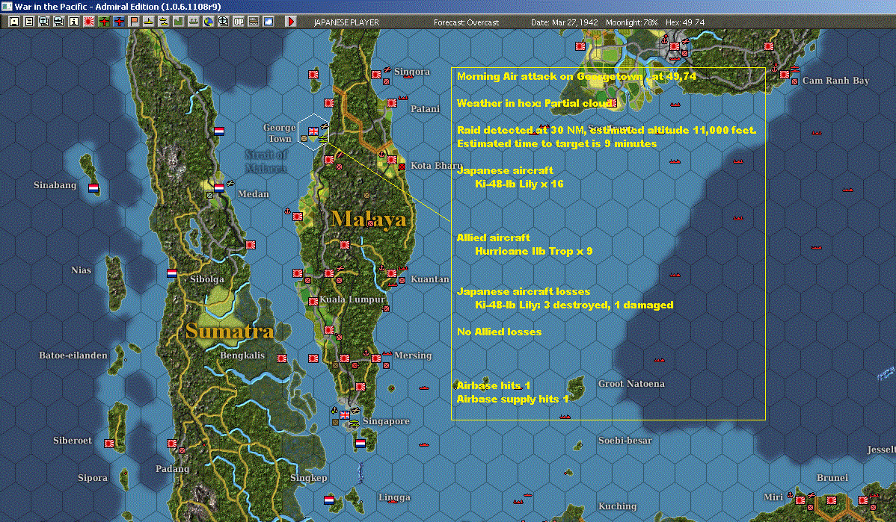Click the 'Date: Mar 27, 1942' text
This screenshot has height=522, width=896.
(x=565, y=22)
